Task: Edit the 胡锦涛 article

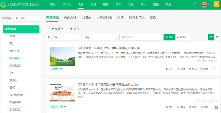Action: click(181, 69)
